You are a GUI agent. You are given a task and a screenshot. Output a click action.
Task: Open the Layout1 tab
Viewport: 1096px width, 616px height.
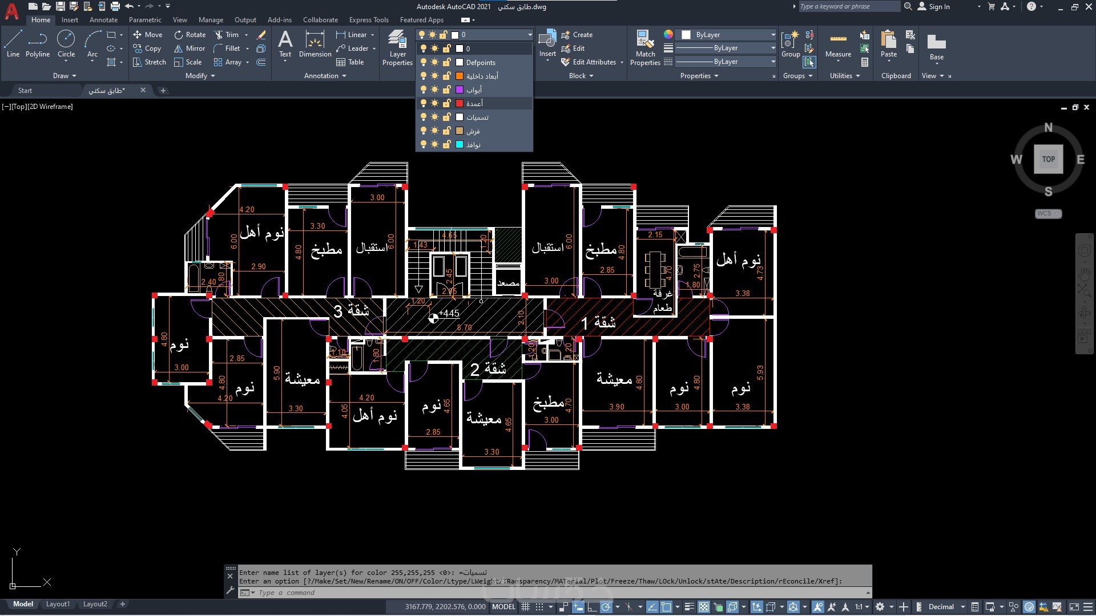click(x=58, y=604)
